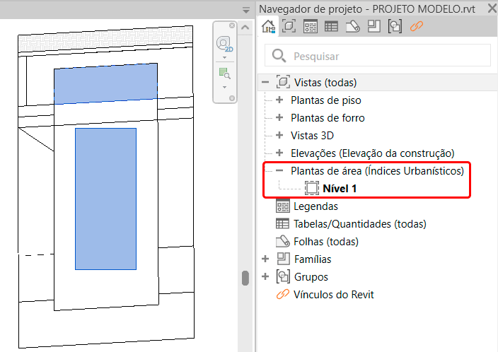This screenshot has height=352, width=498.
Task: Click the project home icon in browser toolbar
Action: click(268, 27)
